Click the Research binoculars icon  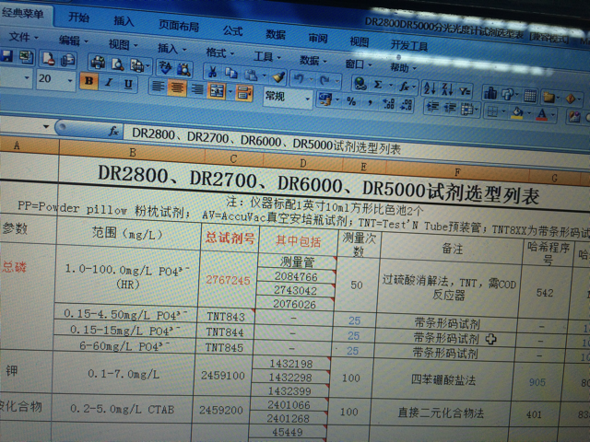click(183, 69)
